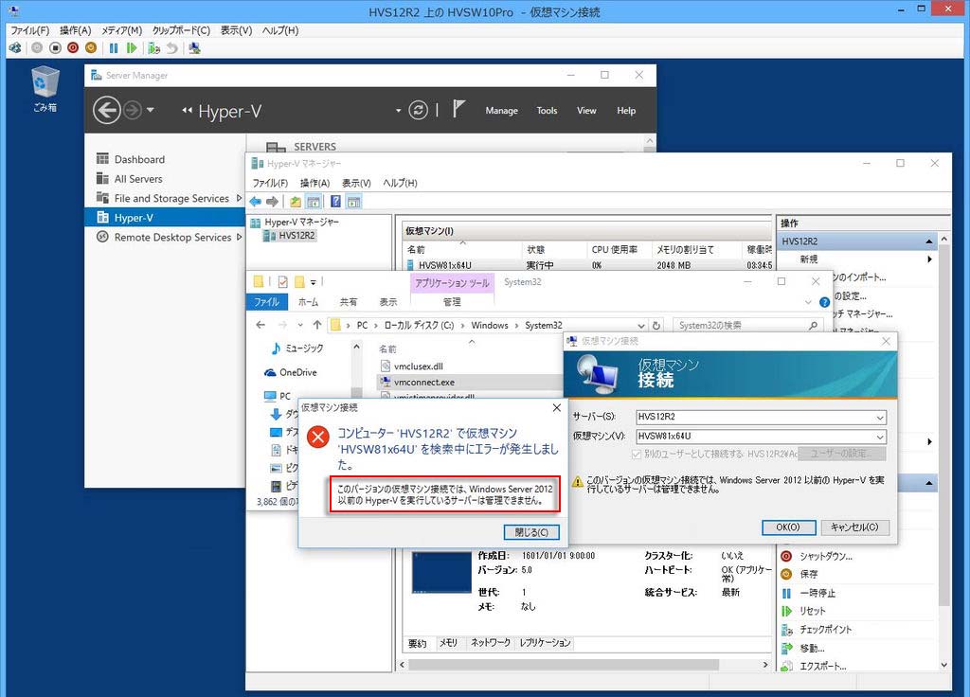Select HVS12R2 node in Hyper-V tree
Image resolution: width=970 pixels, height=697 pixels.
point(290,236)
